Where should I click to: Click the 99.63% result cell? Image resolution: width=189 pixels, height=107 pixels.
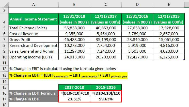tap(106, 99)
